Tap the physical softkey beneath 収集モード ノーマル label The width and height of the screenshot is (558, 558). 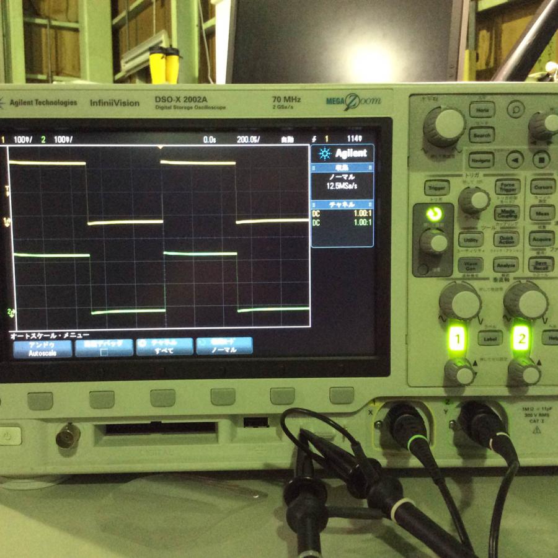pyautogui.click(x=223, y=397)
